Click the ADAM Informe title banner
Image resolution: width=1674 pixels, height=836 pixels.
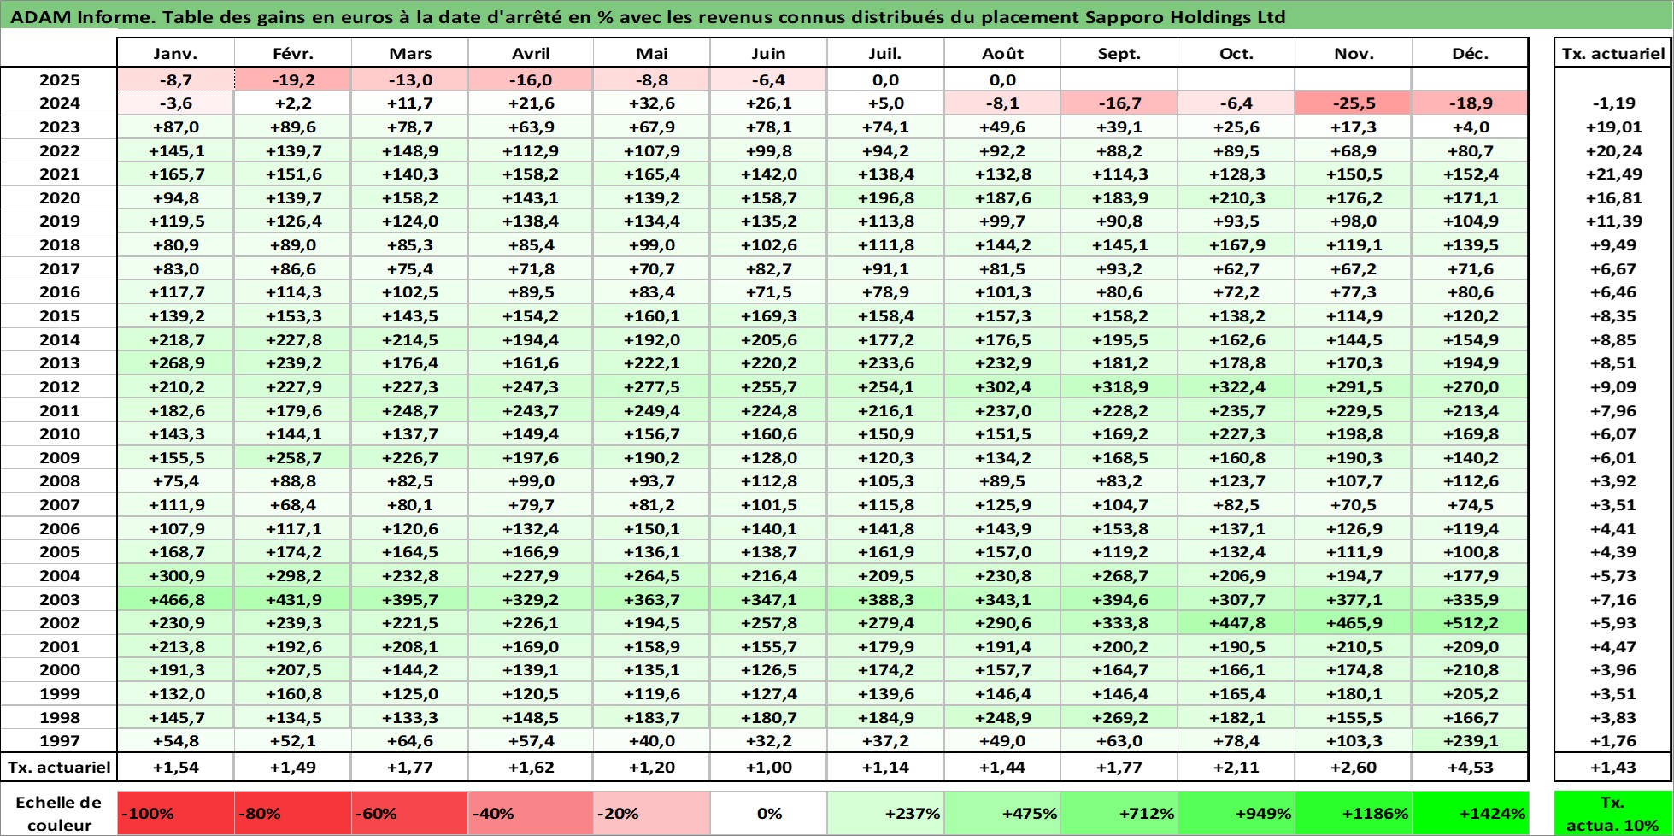837,16
